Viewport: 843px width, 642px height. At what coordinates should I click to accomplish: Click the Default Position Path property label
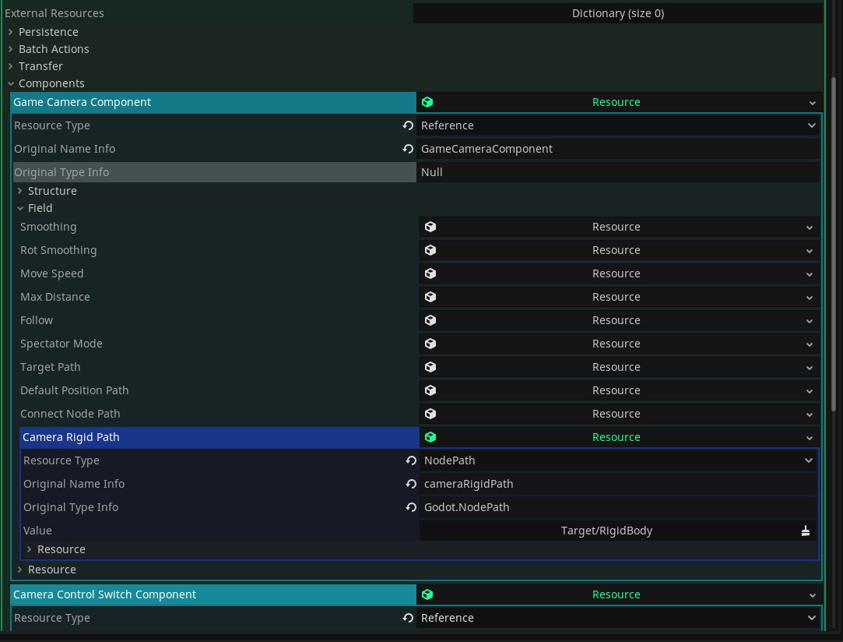(x=74, y=390)
